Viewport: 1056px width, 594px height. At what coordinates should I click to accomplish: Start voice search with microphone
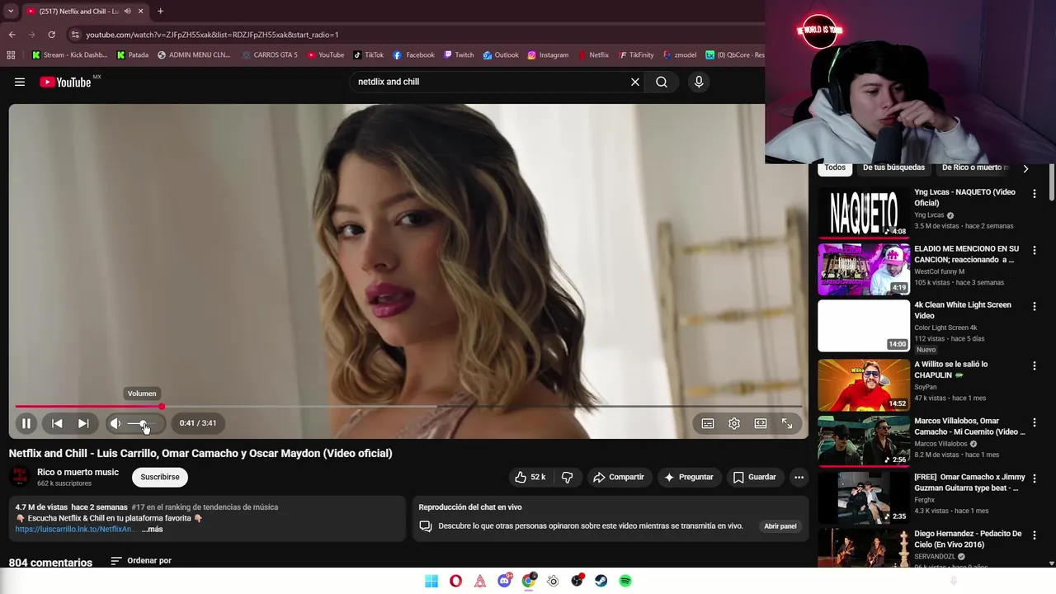coord(699,82)
